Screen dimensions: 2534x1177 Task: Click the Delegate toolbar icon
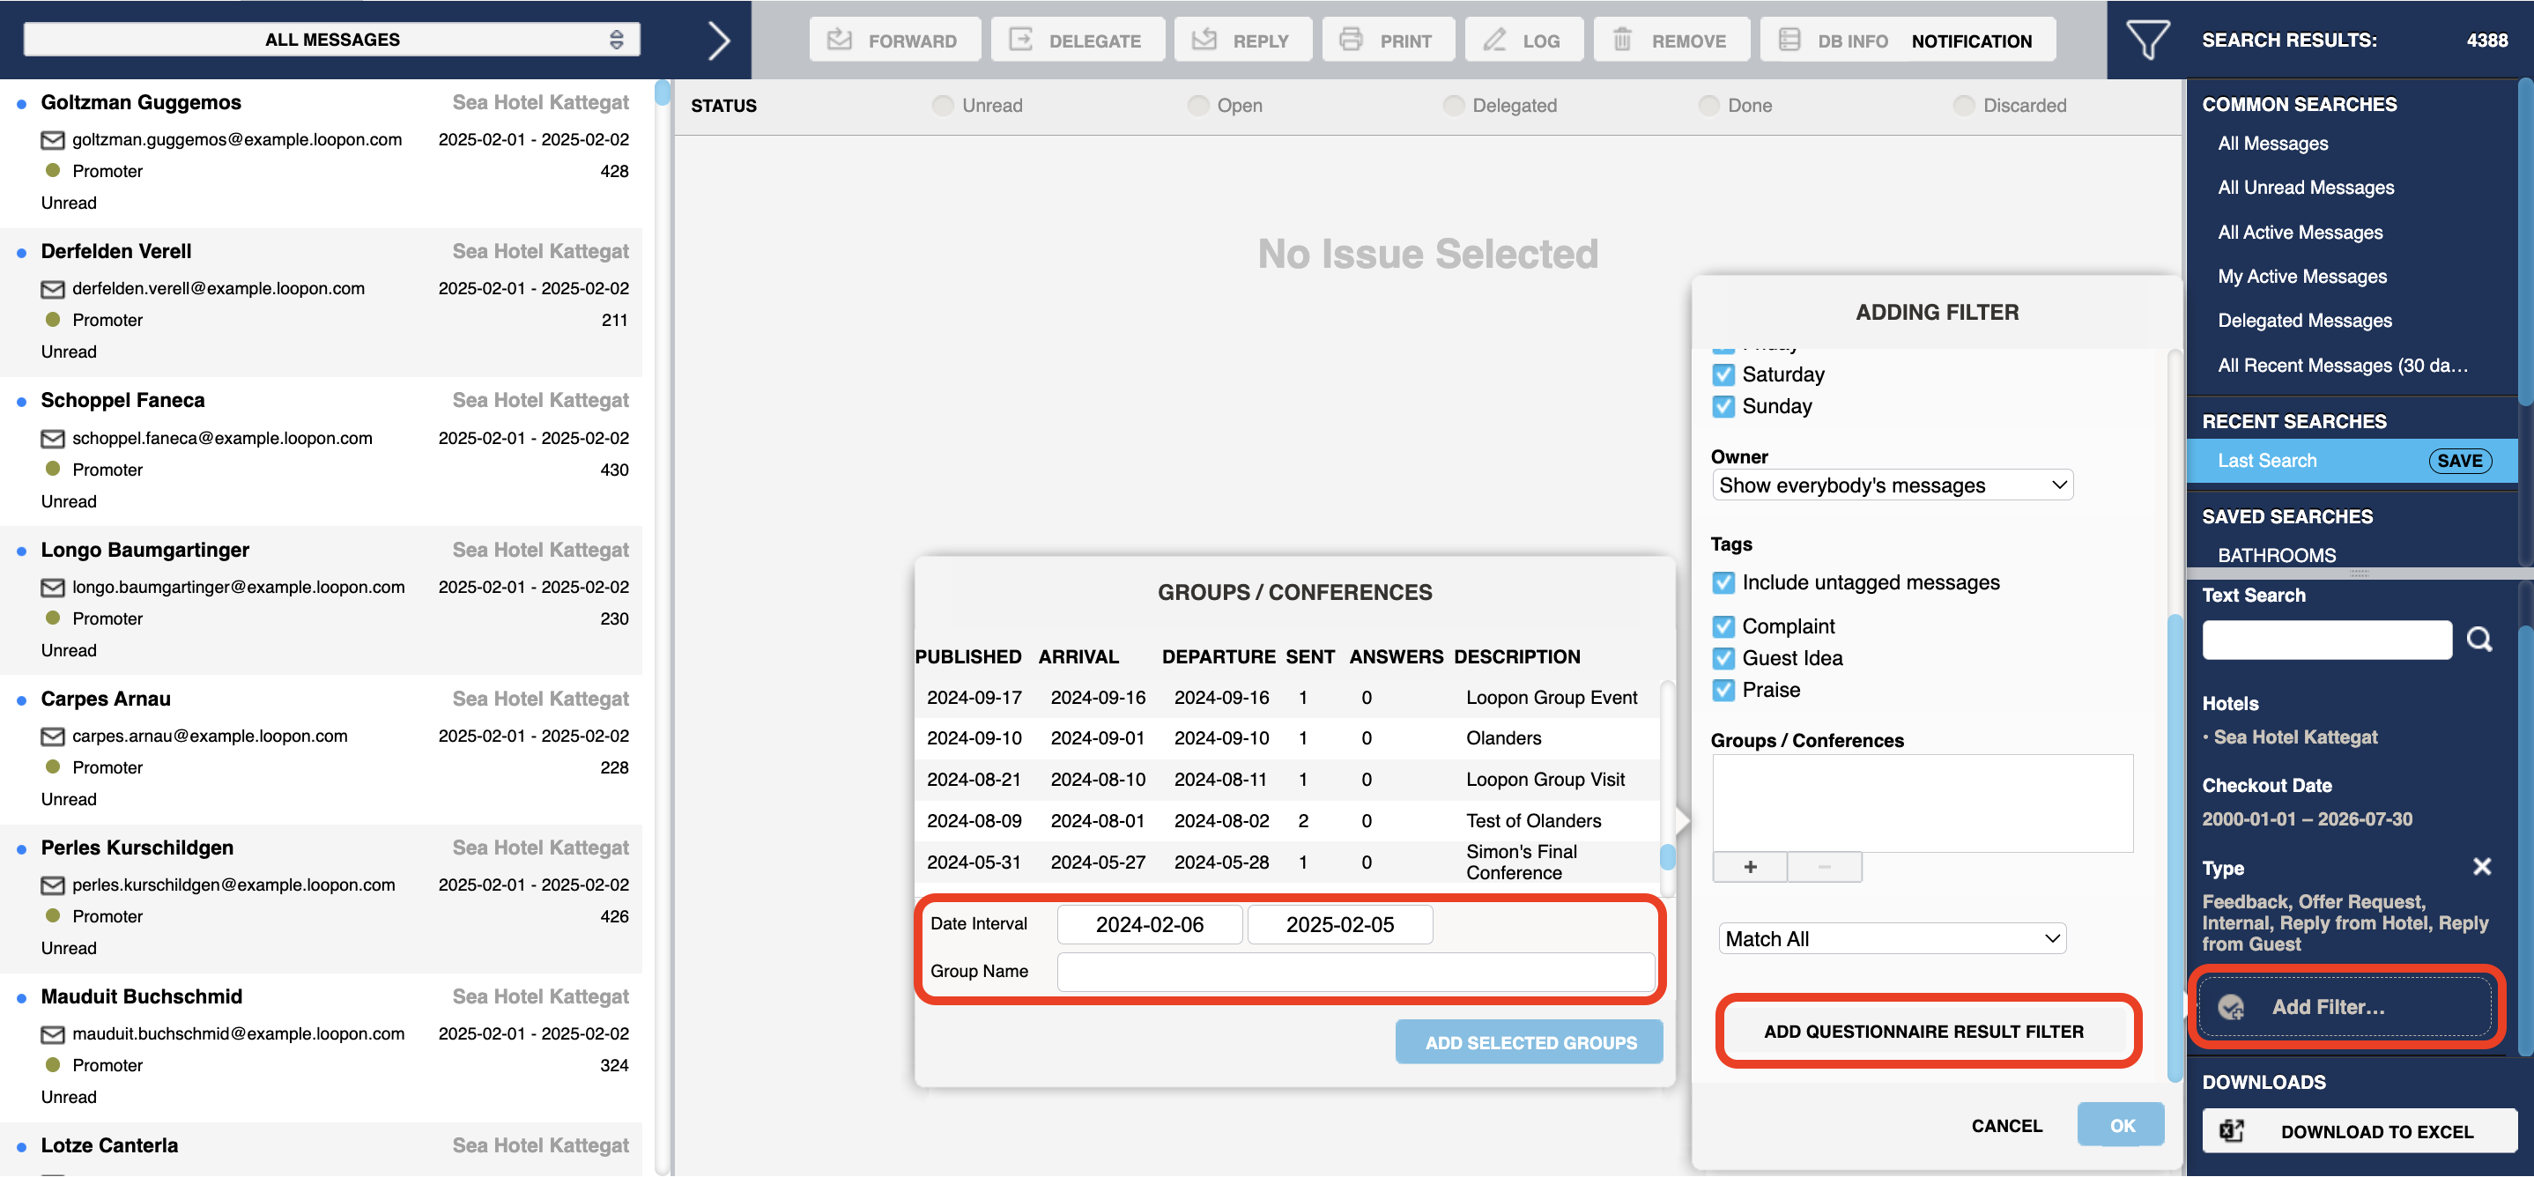pos(1020,41)
